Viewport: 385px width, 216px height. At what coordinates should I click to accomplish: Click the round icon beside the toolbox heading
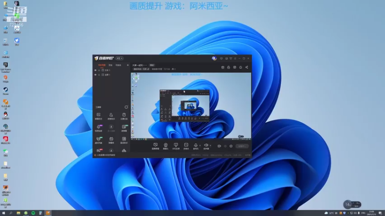point(126,107)
